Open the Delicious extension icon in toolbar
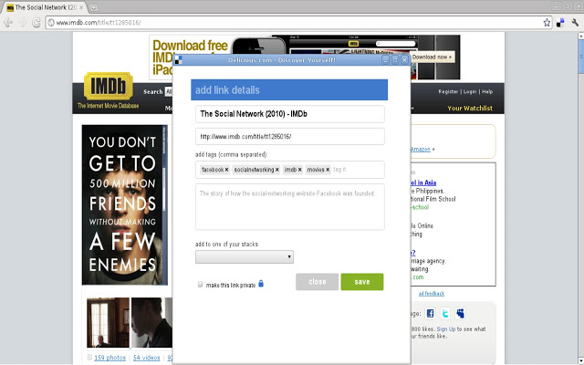This screenshot has width=584, height=365. click(x=560, y=23)
